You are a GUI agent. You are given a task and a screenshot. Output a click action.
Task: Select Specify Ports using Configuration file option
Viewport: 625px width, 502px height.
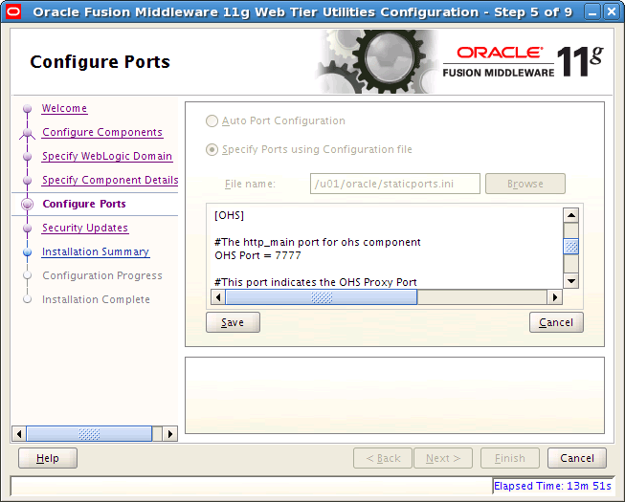click(212, 150)
